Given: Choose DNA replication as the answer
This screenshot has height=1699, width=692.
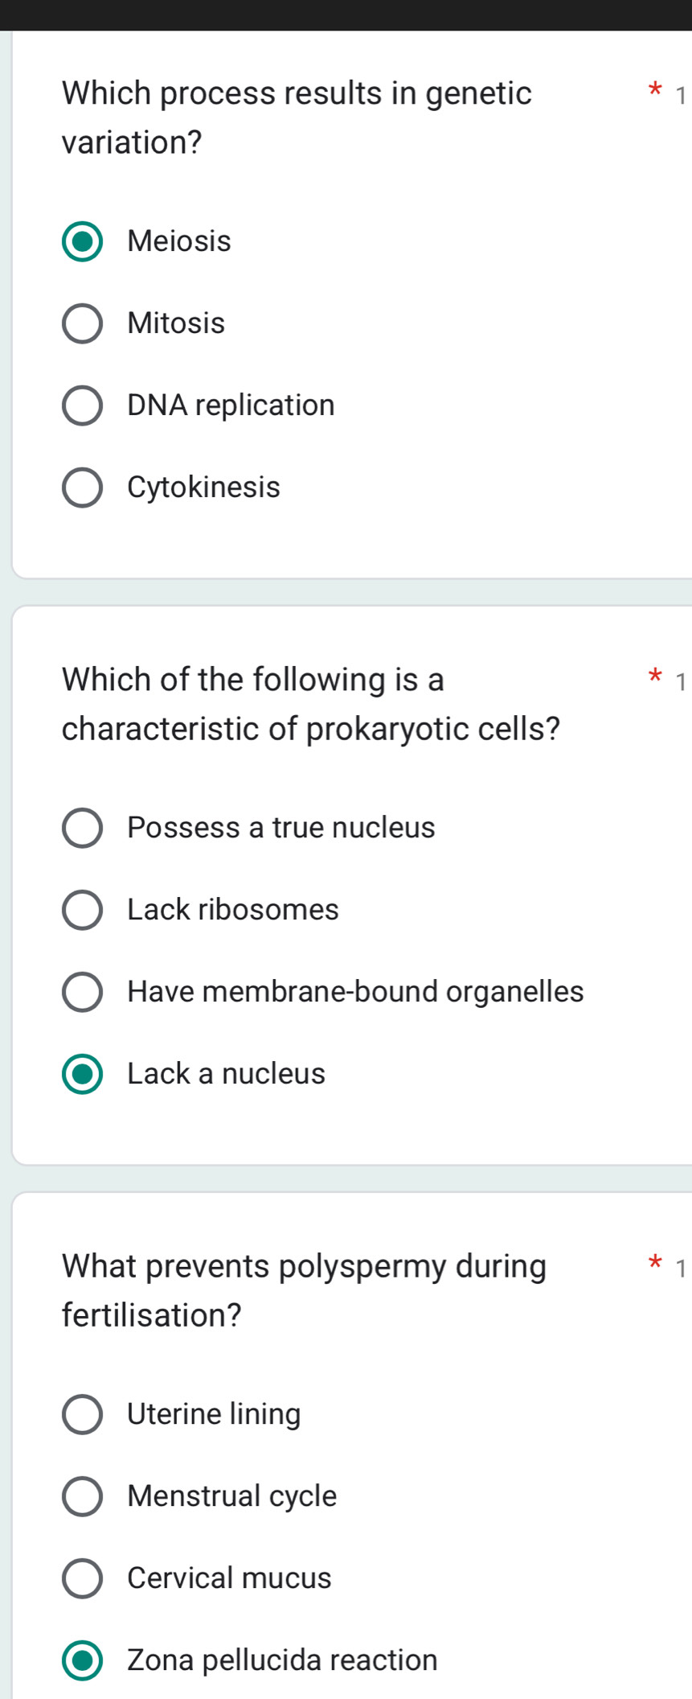Looking at the screenshot, I should tap(81, 406).
